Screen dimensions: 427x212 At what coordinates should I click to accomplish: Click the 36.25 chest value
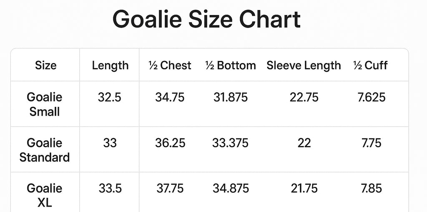170,143
